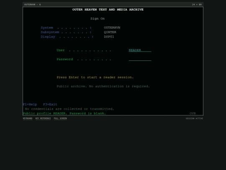Screen dimensions: 226x170
Task: Click the SESSION ACTIVE status
Action: (x=194, y=118)
